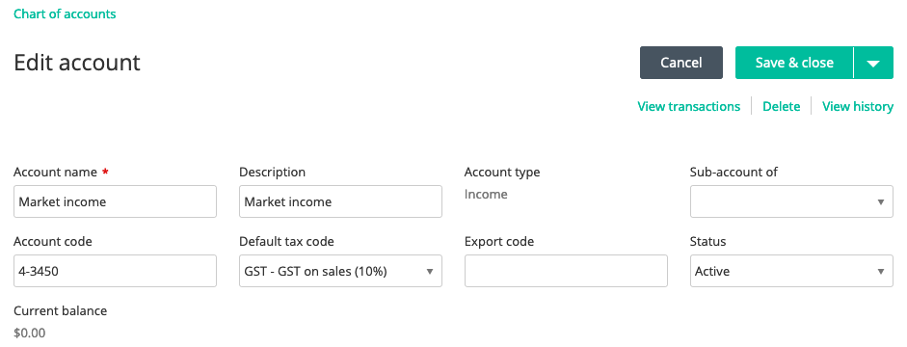Select the Account code field containing 4-3450
The height and width of the screenshot is (347, 907).
pyautogui.click(x=115, y=271)
